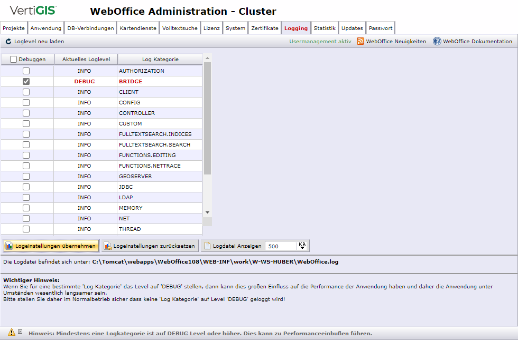Enable debugging for FUNCTIONS.EDITING
518x340 pixels.
point(26,155)
